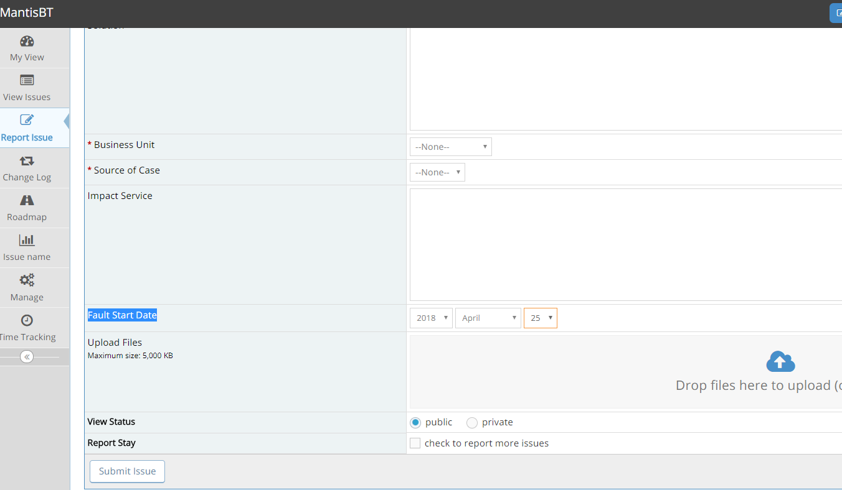Click the Manage gears icon
This screenshot has height=490, width=842.
click(x=27, y=280)
